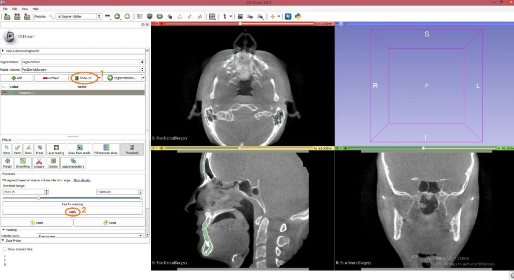Click the Load DICOM data icon
This screenshot has height=280, width=514.
[x=18, y=17]
